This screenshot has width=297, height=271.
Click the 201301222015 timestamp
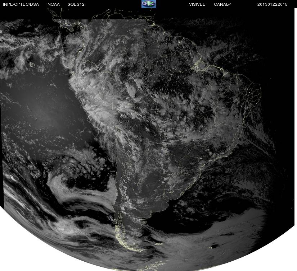click(x=273, y=4)
